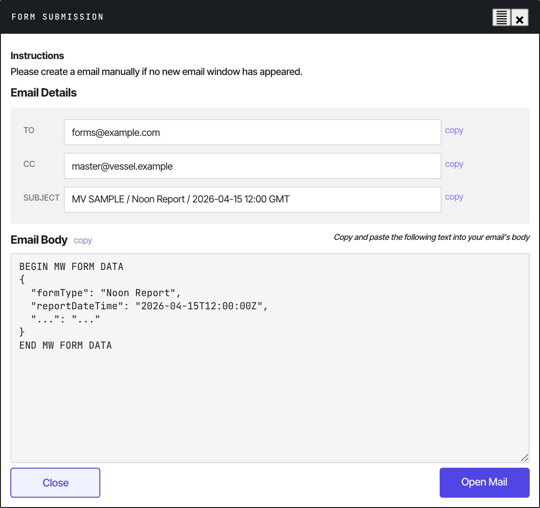Click the FORM SUBMISSION title text

[58, 17]
